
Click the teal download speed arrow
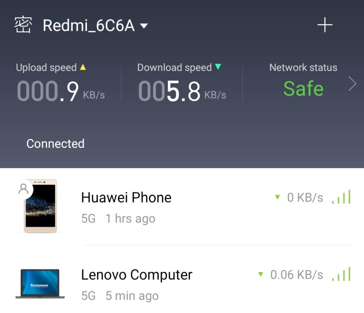pyautogui.click(x=218, y=67)
